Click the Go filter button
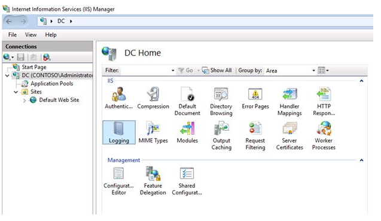 (185, 70)
